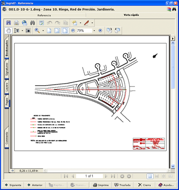This screenshot has height=190, width=179.
Task: Click the Siguiente button
Action: (13, 185)
